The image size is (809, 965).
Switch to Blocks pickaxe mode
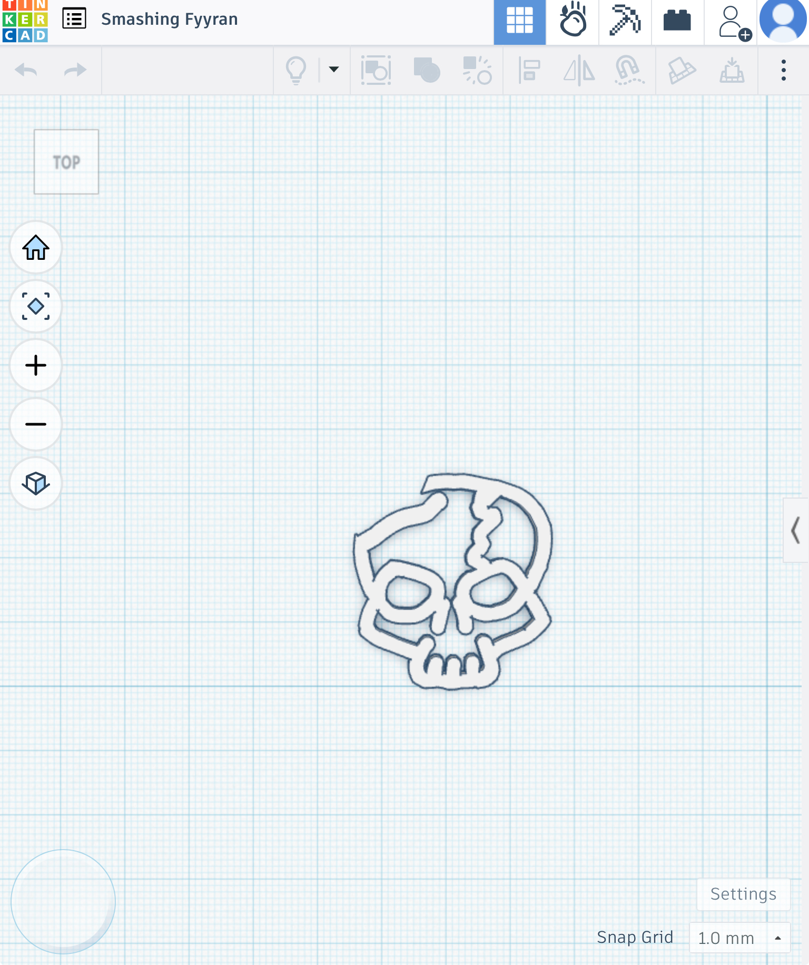625,21
